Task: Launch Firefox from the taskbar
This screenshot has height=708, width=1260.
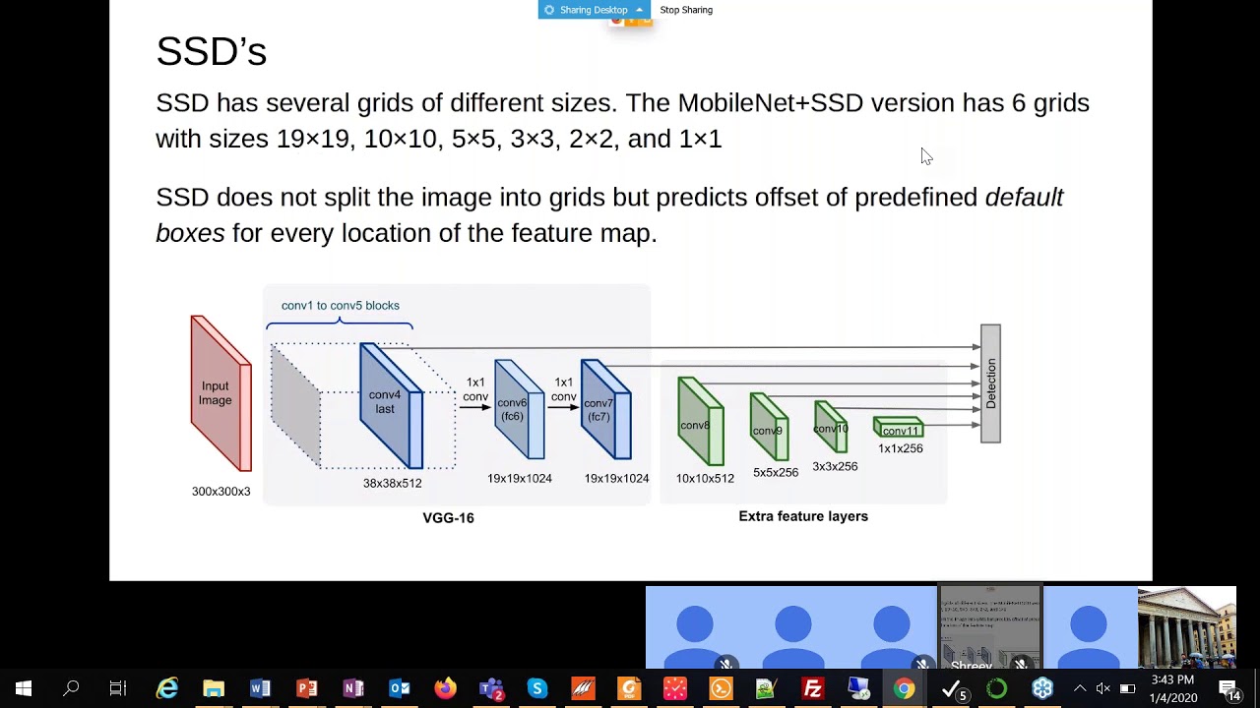Action: 445,689
